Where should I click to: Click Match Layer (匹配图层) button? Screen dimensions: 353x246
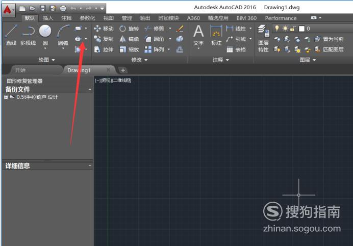pyautogui.click(x=329, y=49)
